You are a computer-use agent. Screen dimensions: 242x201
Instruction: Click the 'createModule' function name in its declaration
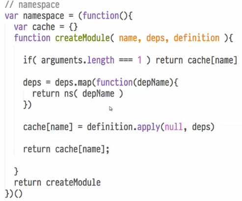82,38
